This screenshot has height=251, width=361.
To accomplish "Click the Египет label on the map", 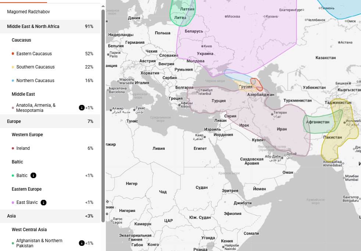I will tap(200, 148).
